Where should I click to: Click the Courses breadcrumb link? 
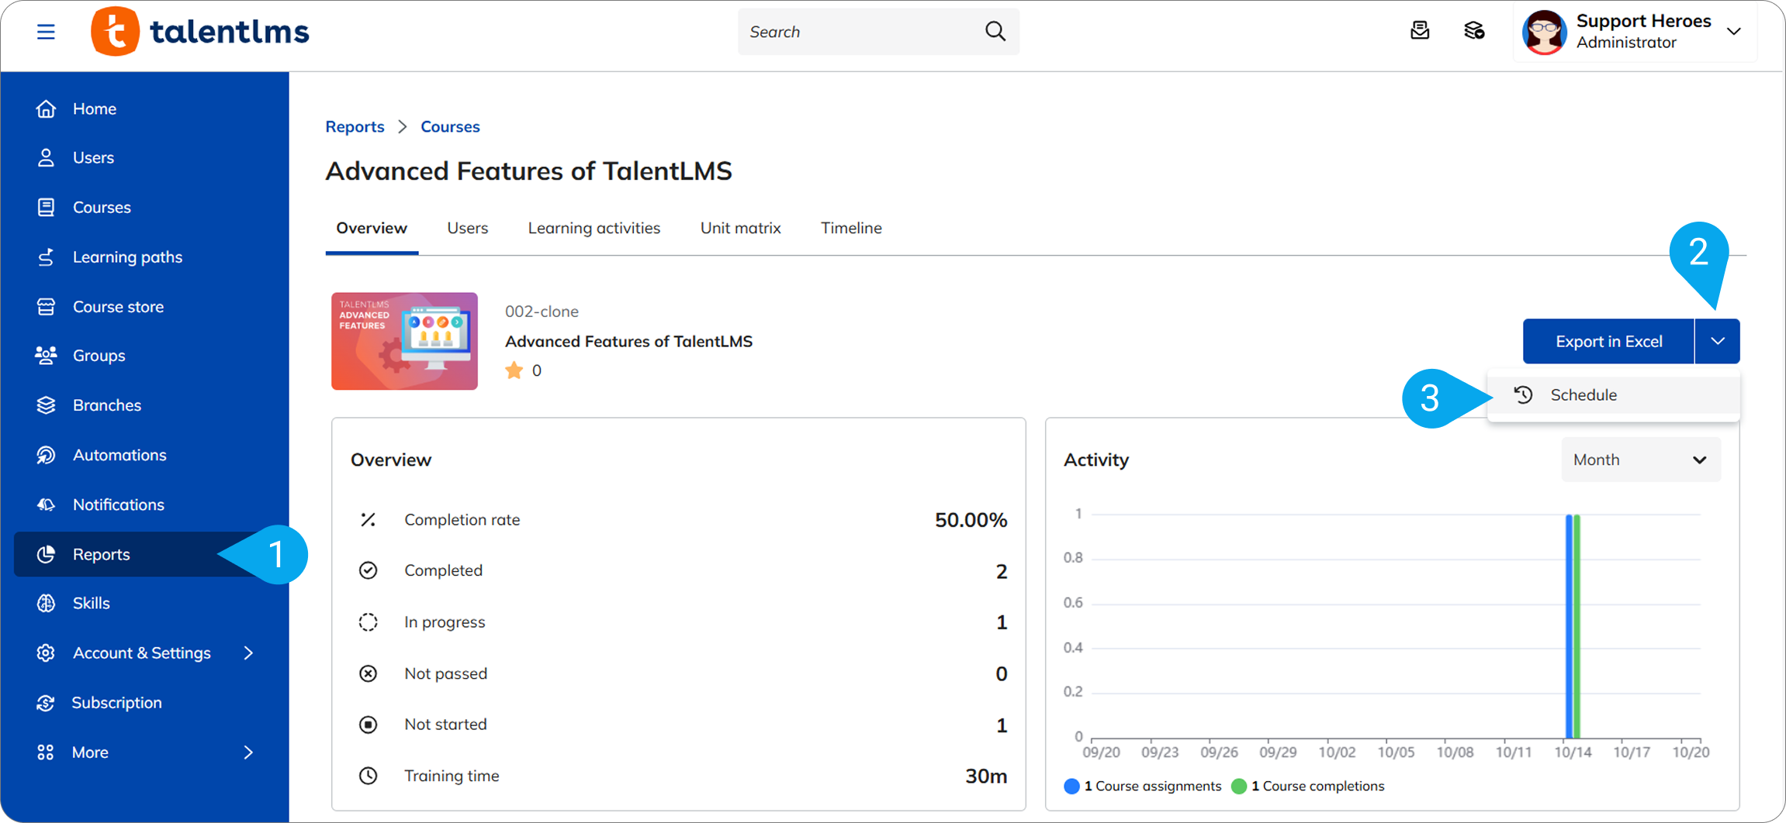click(x=450, y=126)
